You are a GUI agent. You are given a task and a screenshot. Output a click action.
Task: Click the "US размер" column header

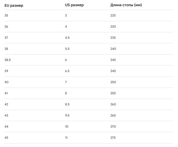coord(74,5)
